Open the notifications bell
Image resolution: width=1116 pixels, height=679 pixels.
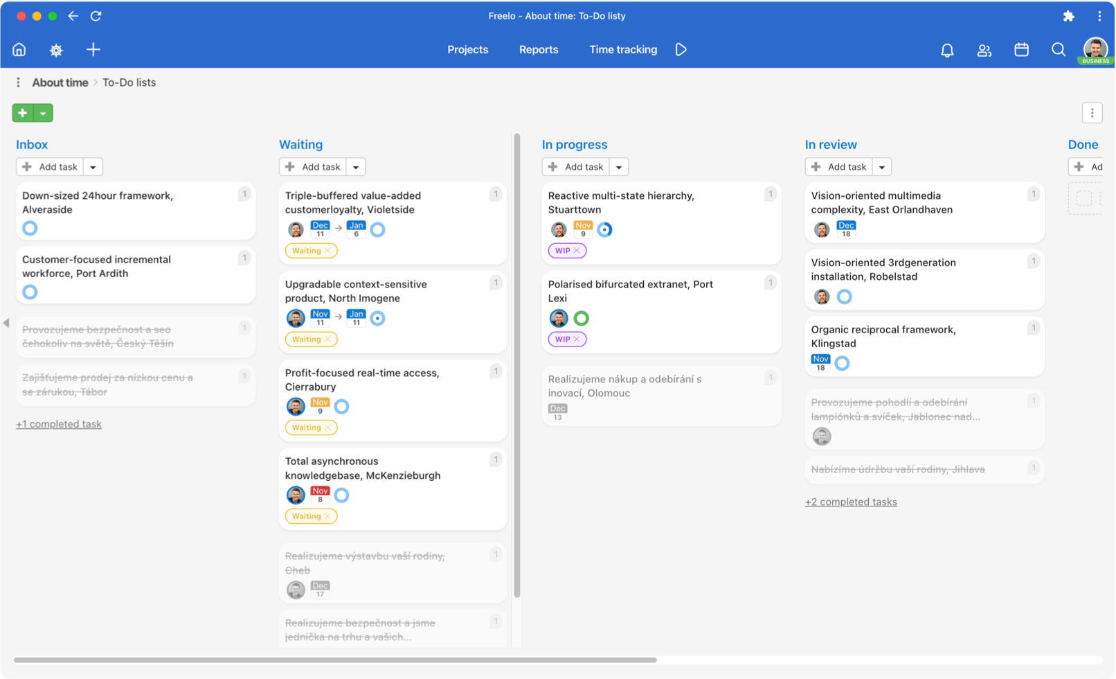pyautogui.click(x=946, y=49)
